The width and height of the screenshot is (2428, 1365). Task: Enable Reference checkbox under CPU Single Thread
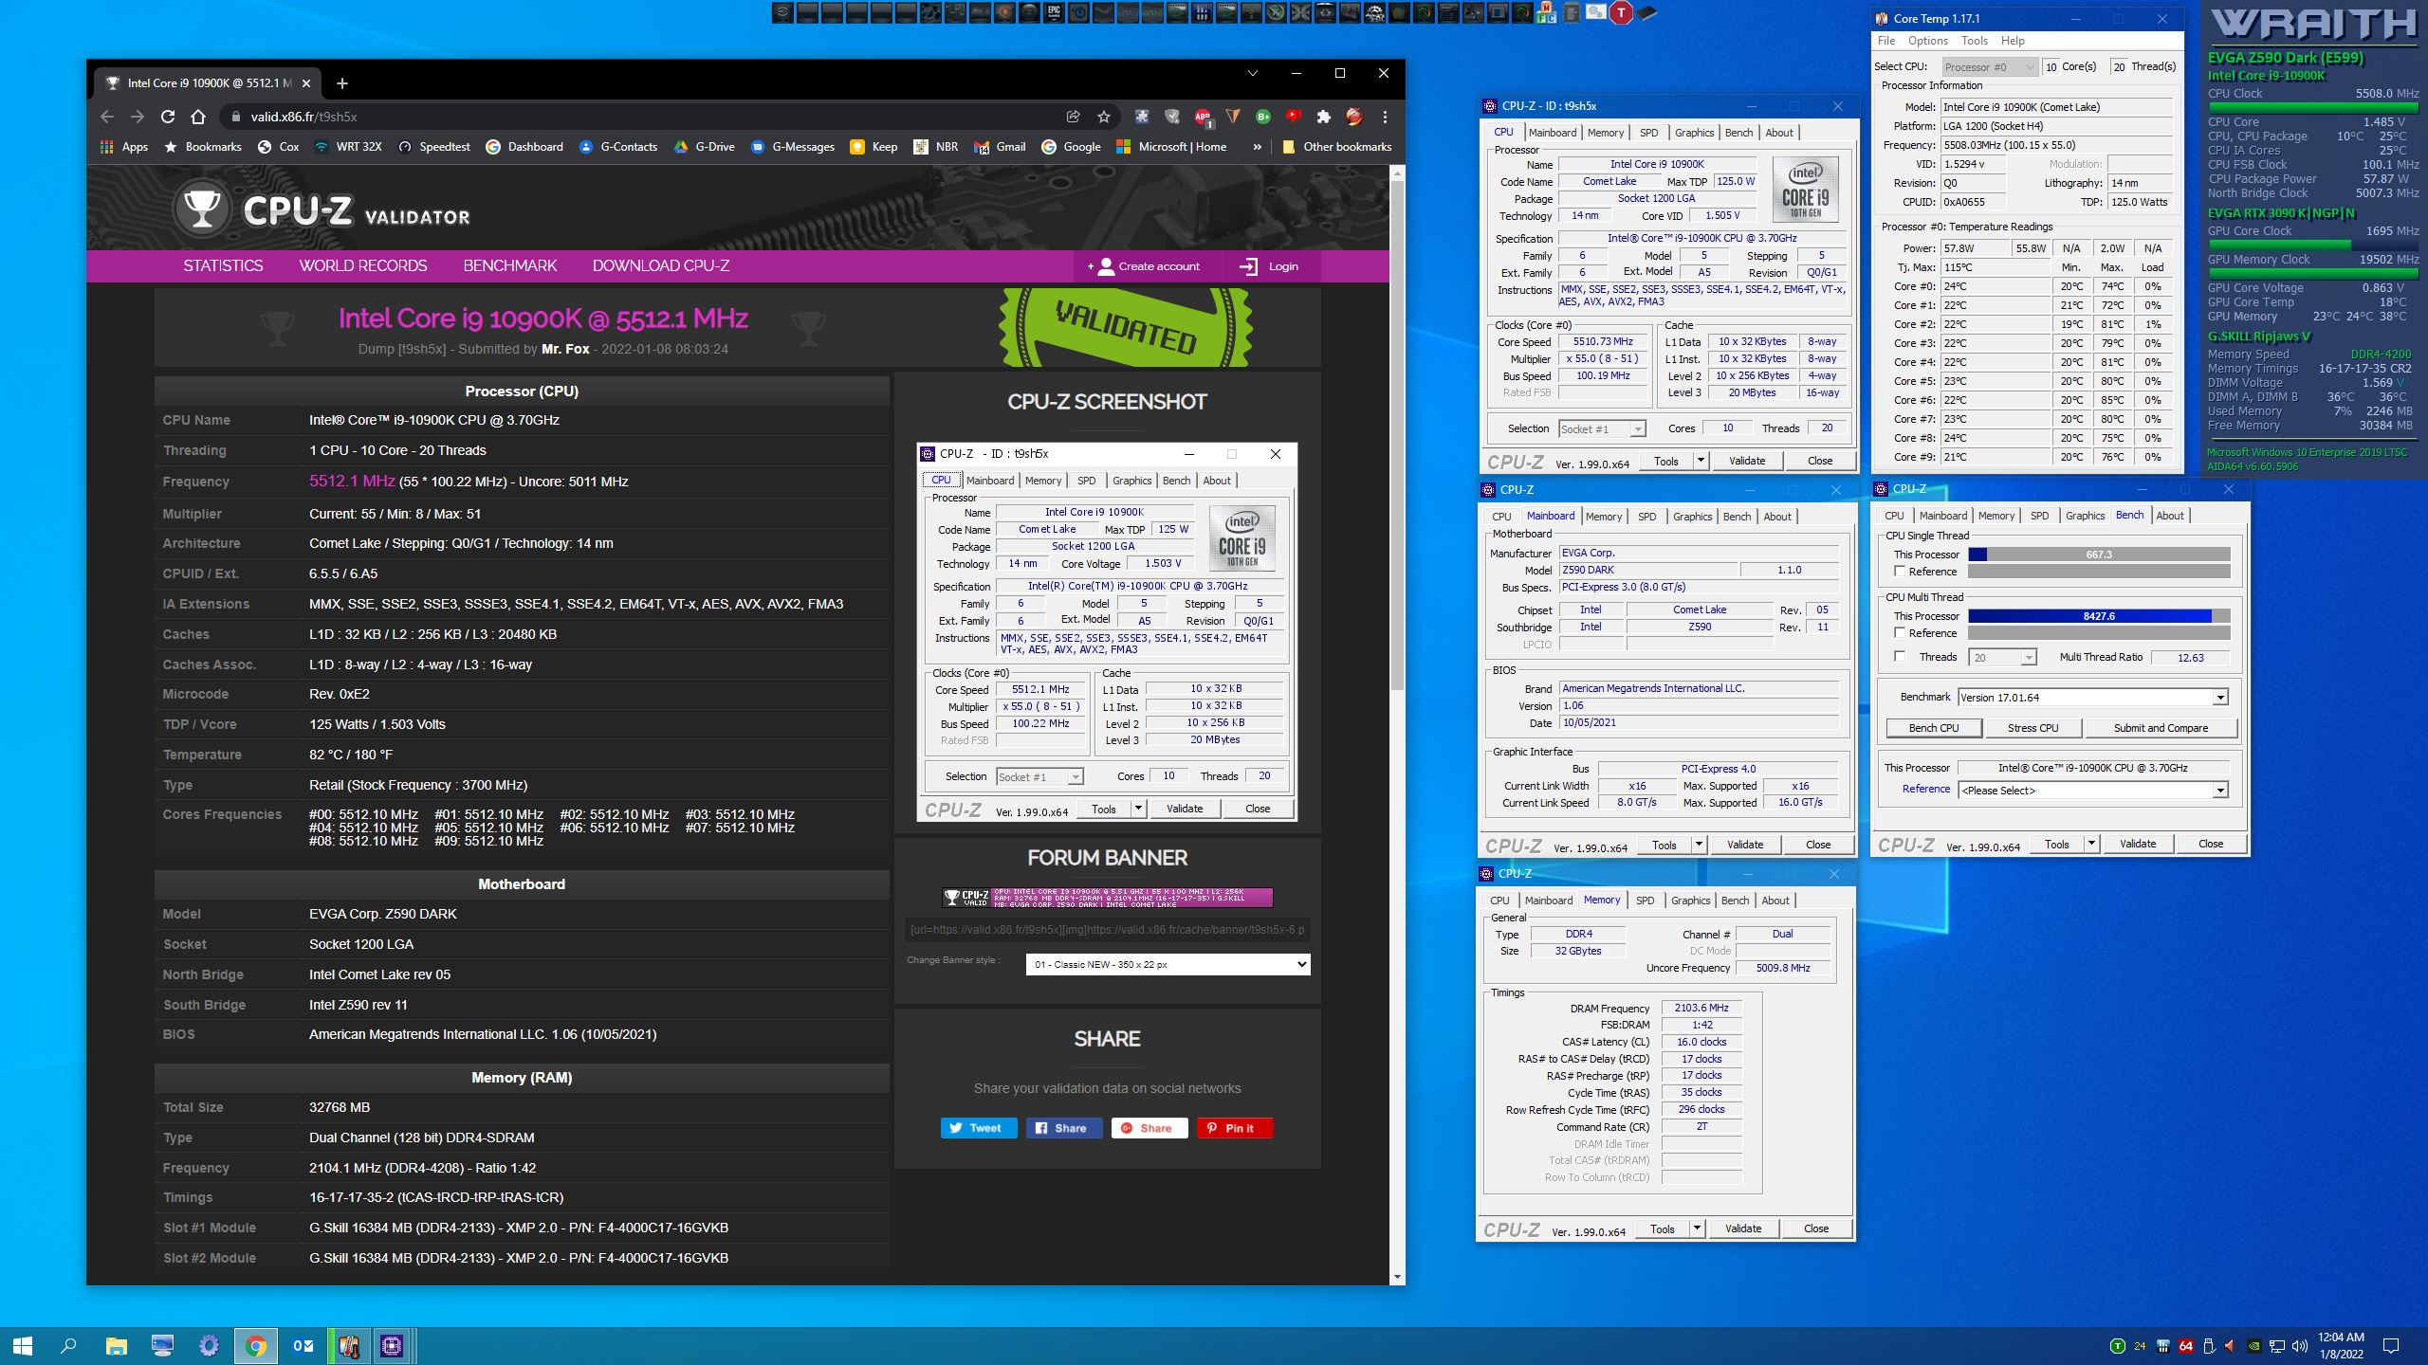(x=1900, y=572)
